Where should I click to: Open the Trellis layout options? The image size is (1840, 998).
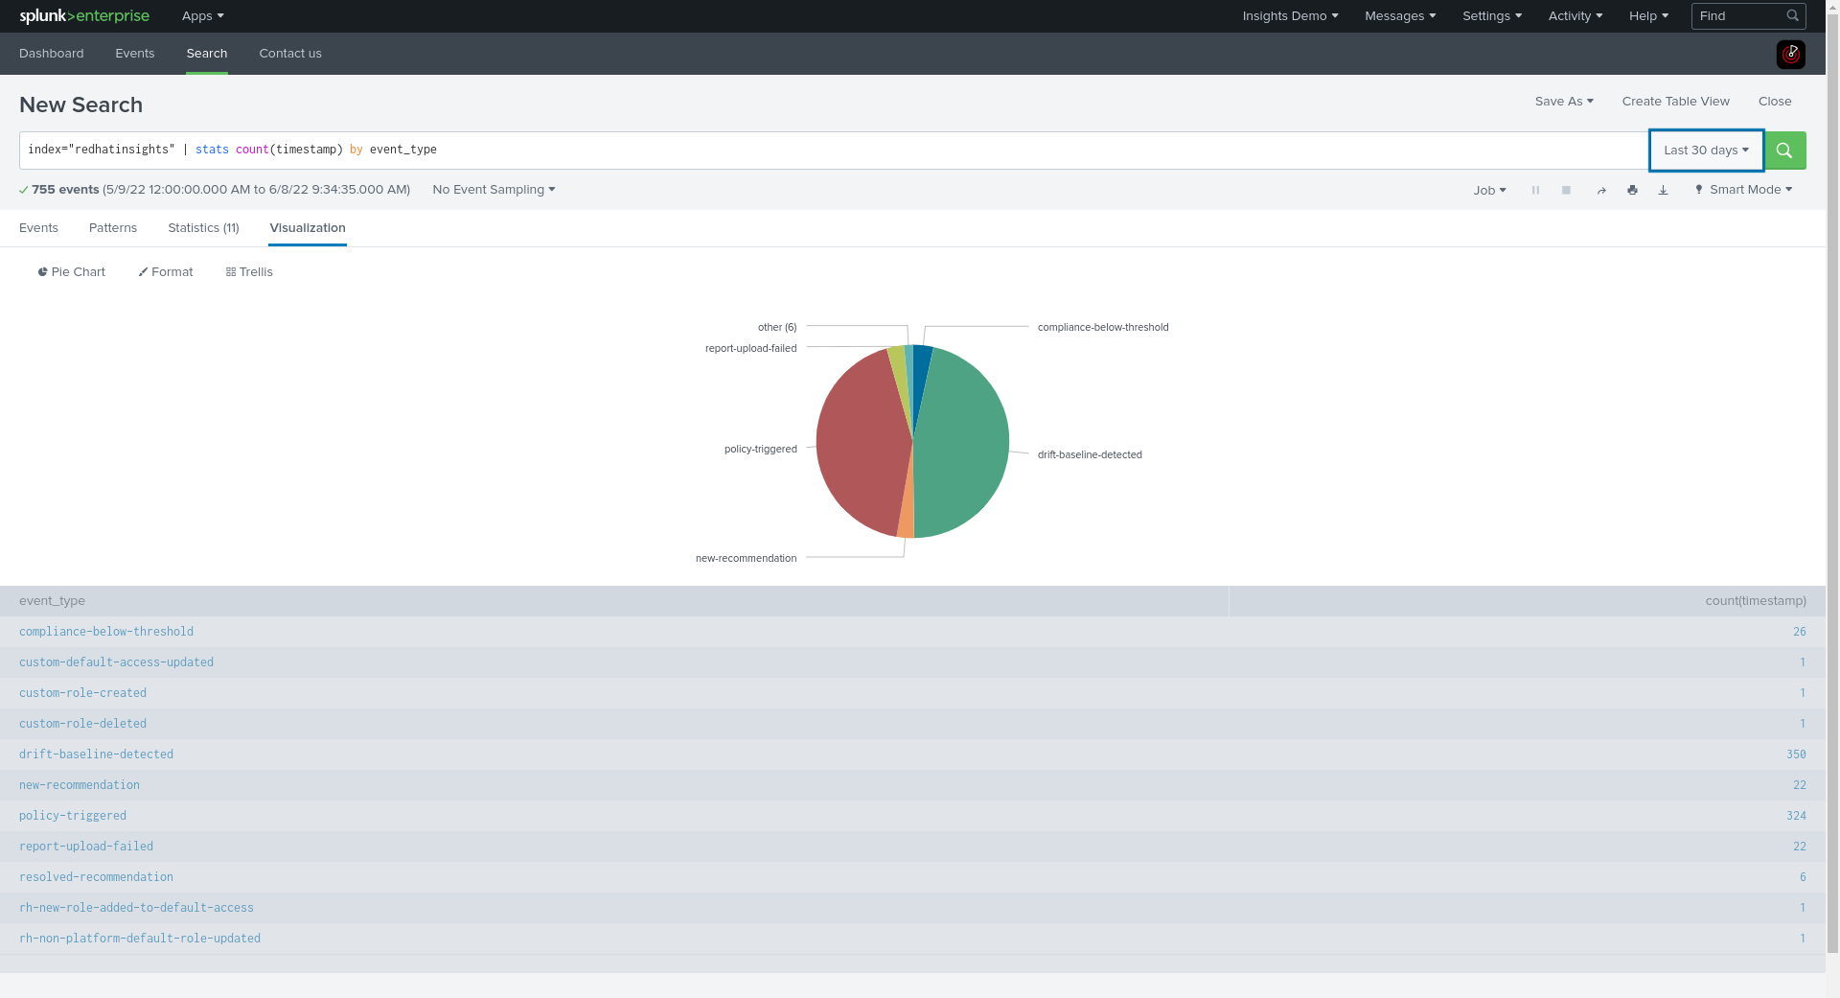(249, 272)
